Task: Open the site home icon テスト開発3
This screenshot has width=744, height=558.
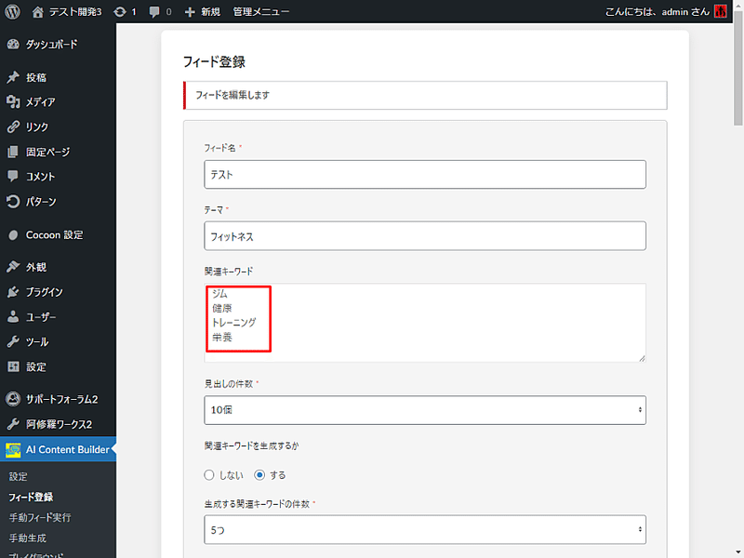Action: (38, 12)
